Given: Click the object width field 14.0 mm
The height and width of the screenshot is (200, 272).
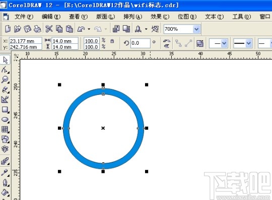Looking at the screenshot, I should coord(65,41).
